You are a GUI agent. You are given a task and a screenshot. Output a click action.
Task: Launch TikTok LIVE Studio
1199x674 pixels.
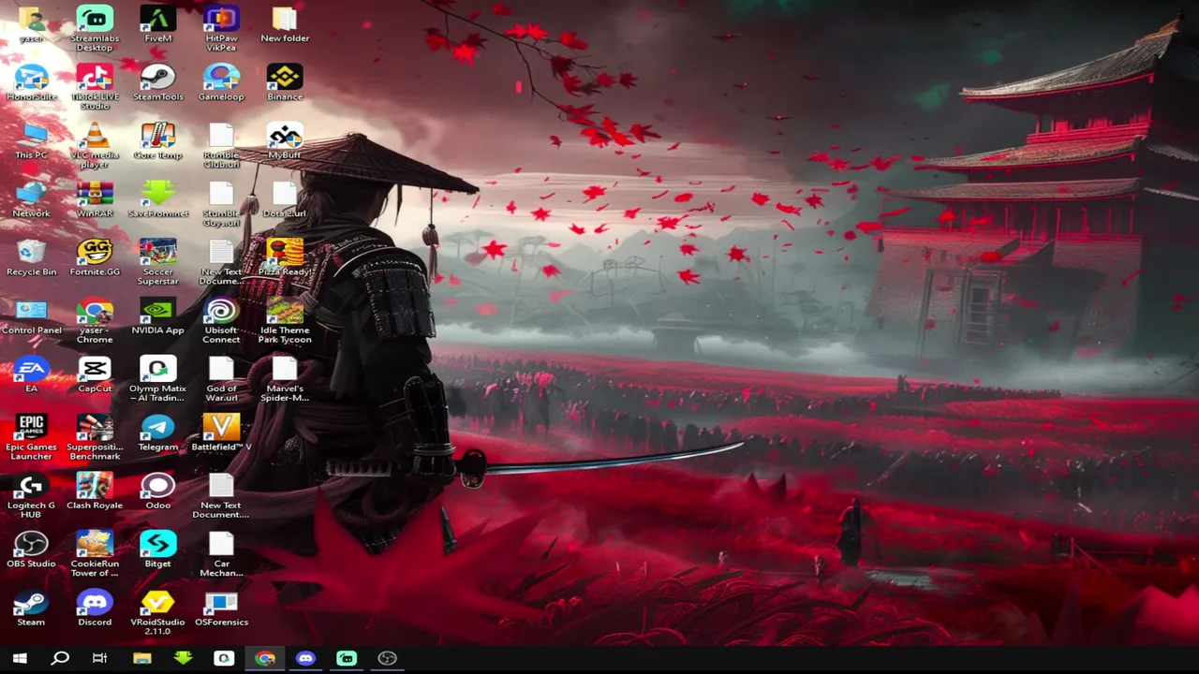coord(95,87)
